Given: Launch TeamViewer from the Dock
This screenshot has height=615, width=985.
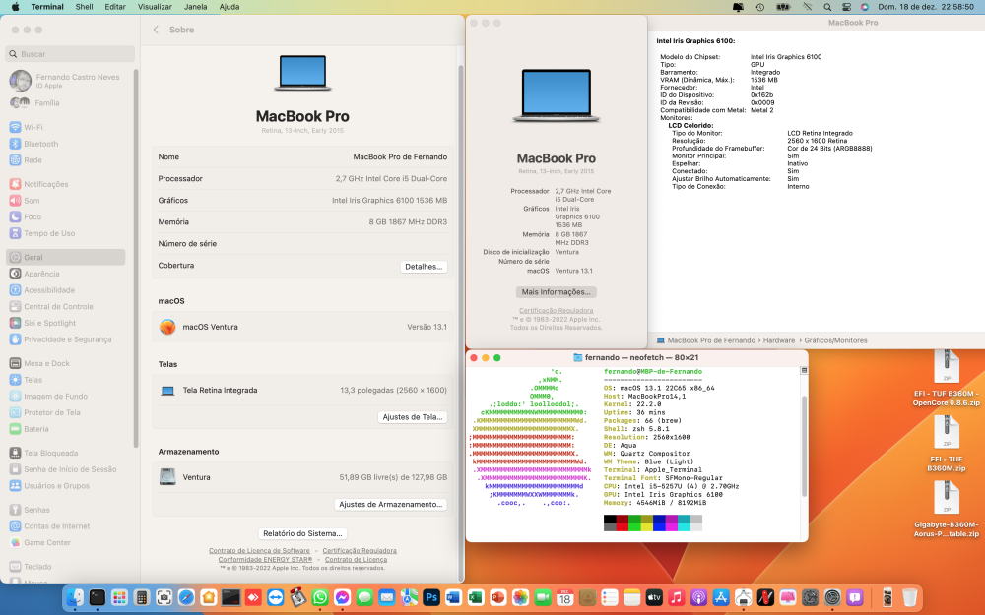Looking at the screenshot, I should 275,597.
